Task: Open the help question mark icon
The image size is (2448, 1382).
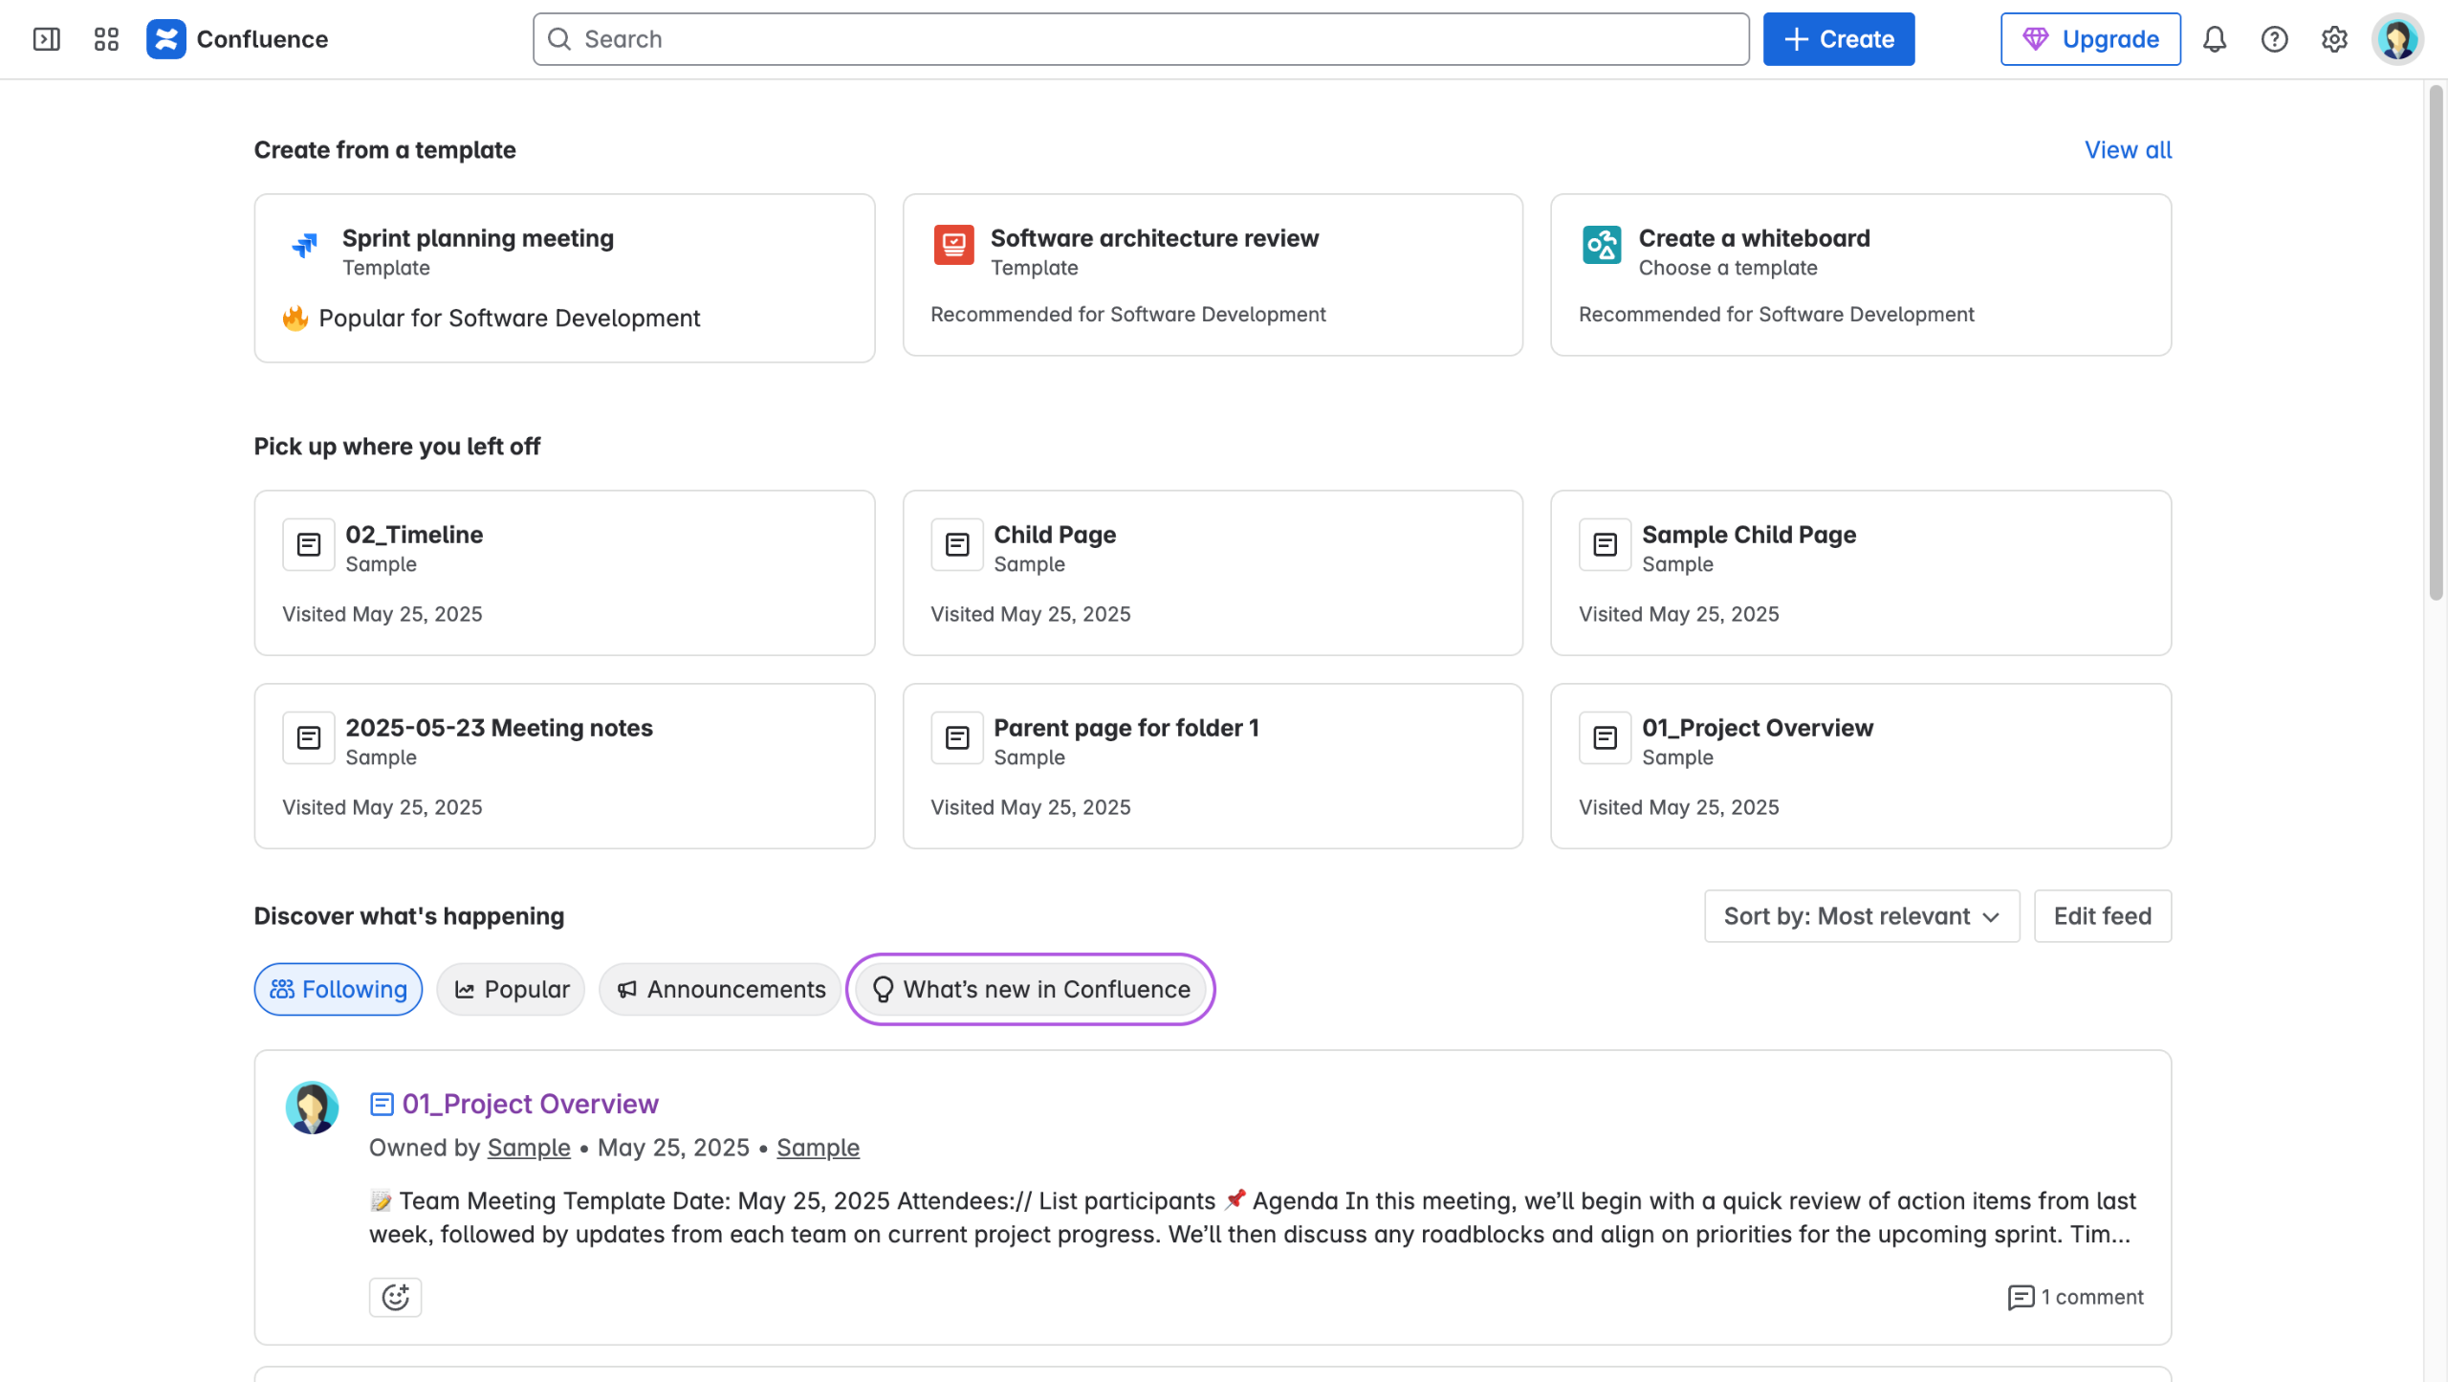Action: coord(2274,39)
